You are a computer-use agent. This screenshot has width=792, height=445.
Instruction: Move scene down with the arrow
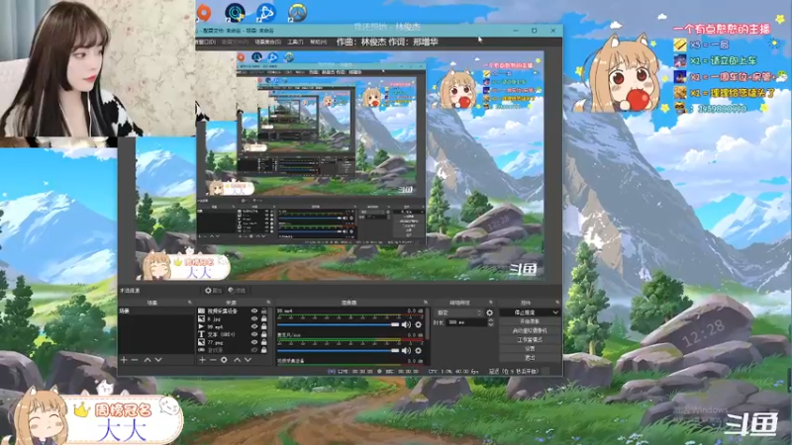click(x=158, y=360)
